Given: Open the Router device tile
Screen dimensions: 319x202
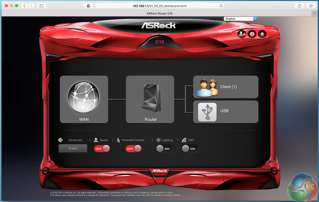Looking at the screenshot, I should (150, 99).
